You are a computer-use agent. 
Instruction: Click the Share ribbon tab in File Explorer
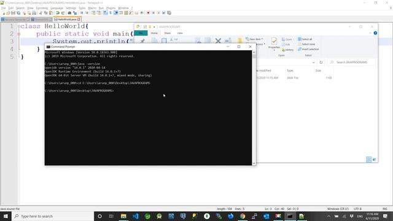[167, 33]
